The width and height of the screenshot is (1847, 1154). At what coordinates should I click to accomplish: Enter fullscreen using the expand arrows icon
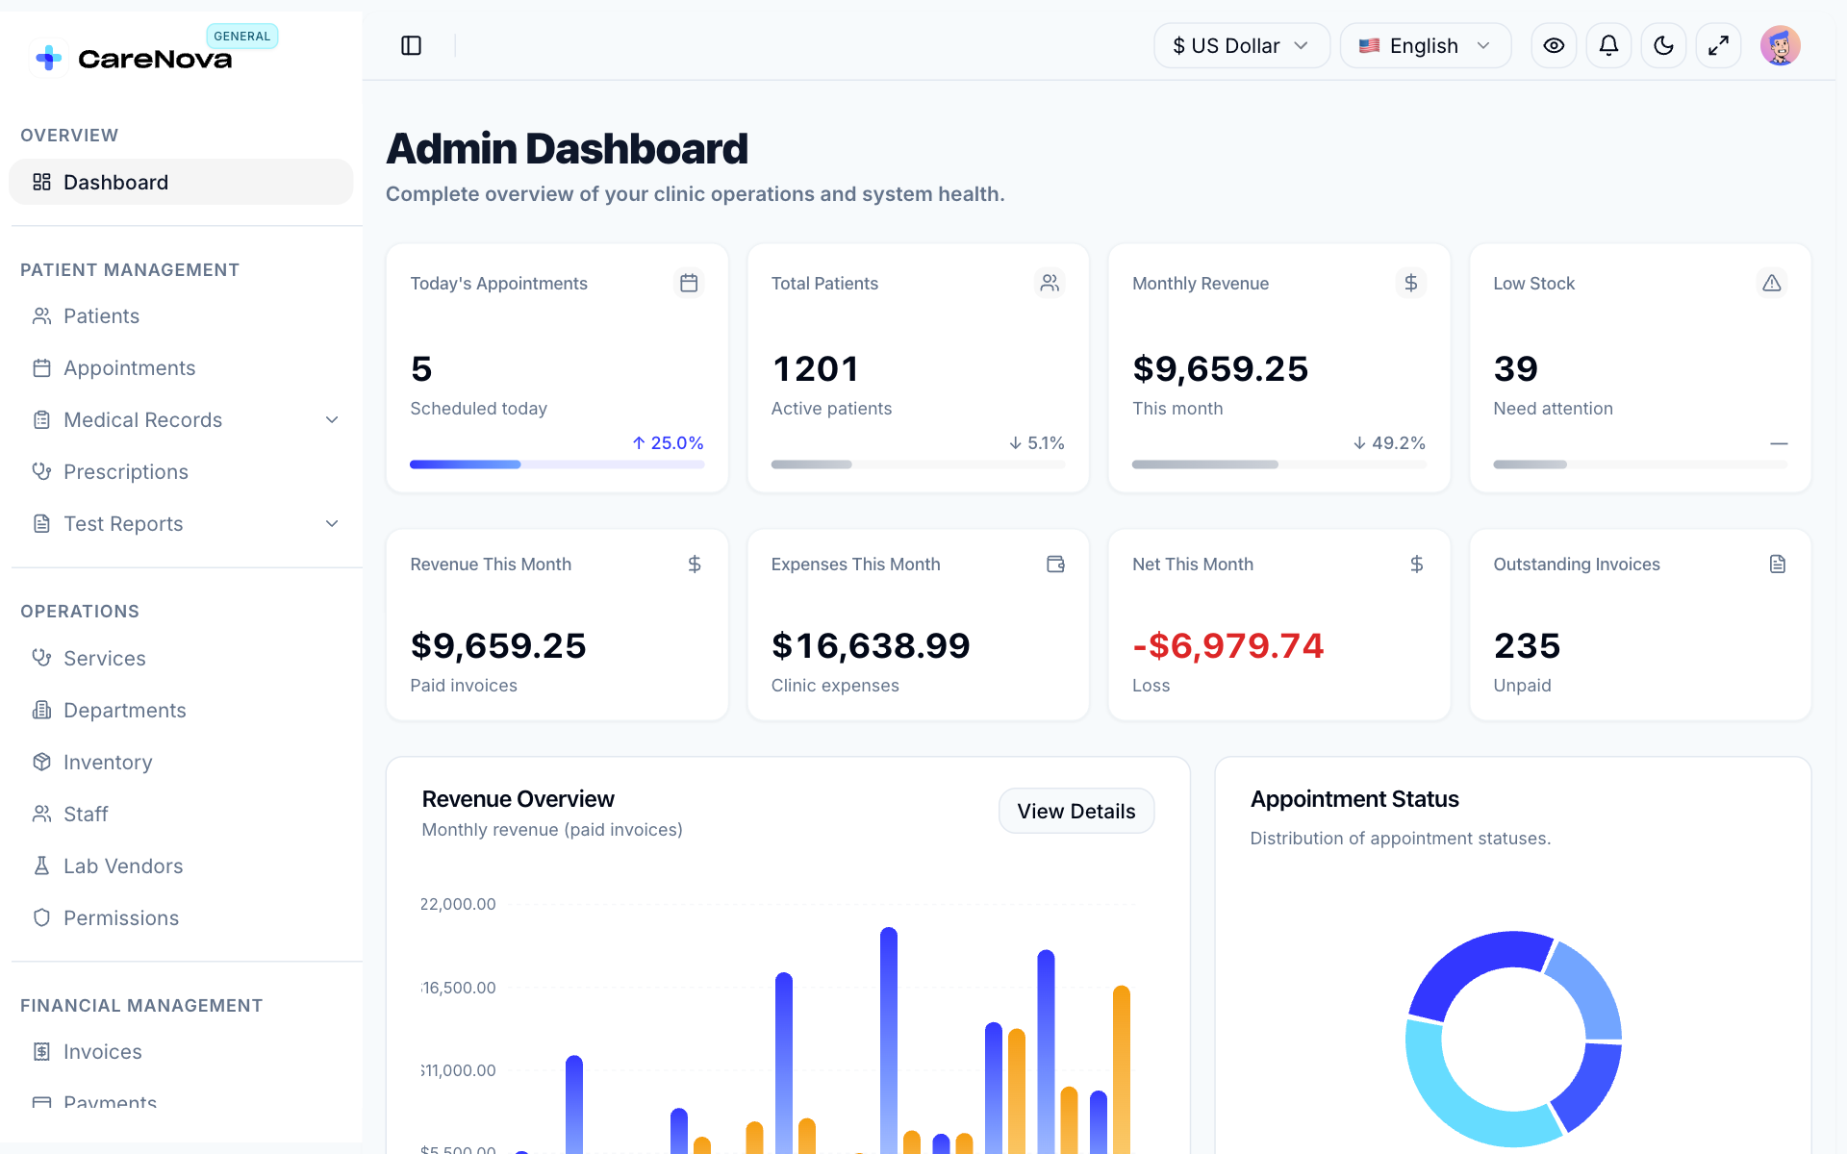tap(1718, 45)
